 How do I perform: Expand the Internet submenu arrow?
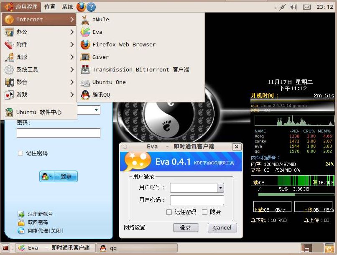pos(72,20)
